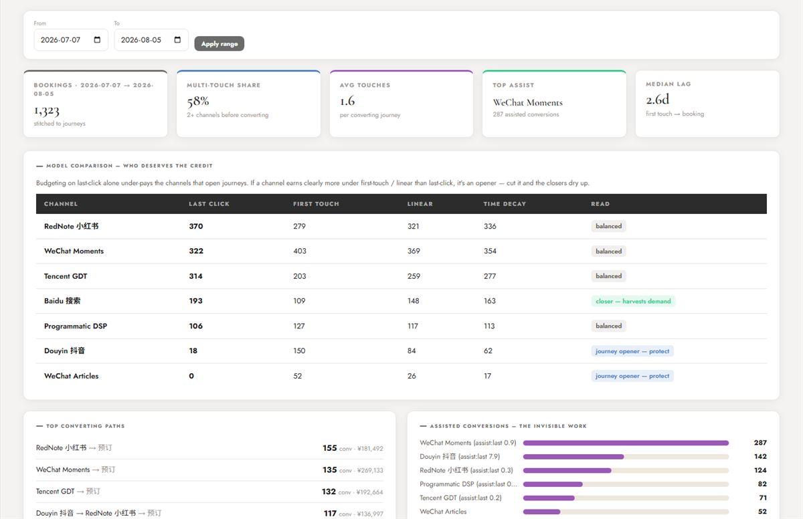Click the balanced badge in WeChat Moments row

[609, 251]
